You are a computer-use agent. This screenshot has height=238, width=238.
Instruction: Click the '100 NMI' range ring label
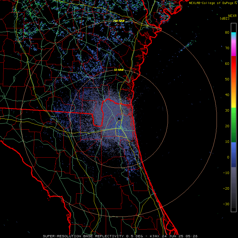click(x=119, y=21)
